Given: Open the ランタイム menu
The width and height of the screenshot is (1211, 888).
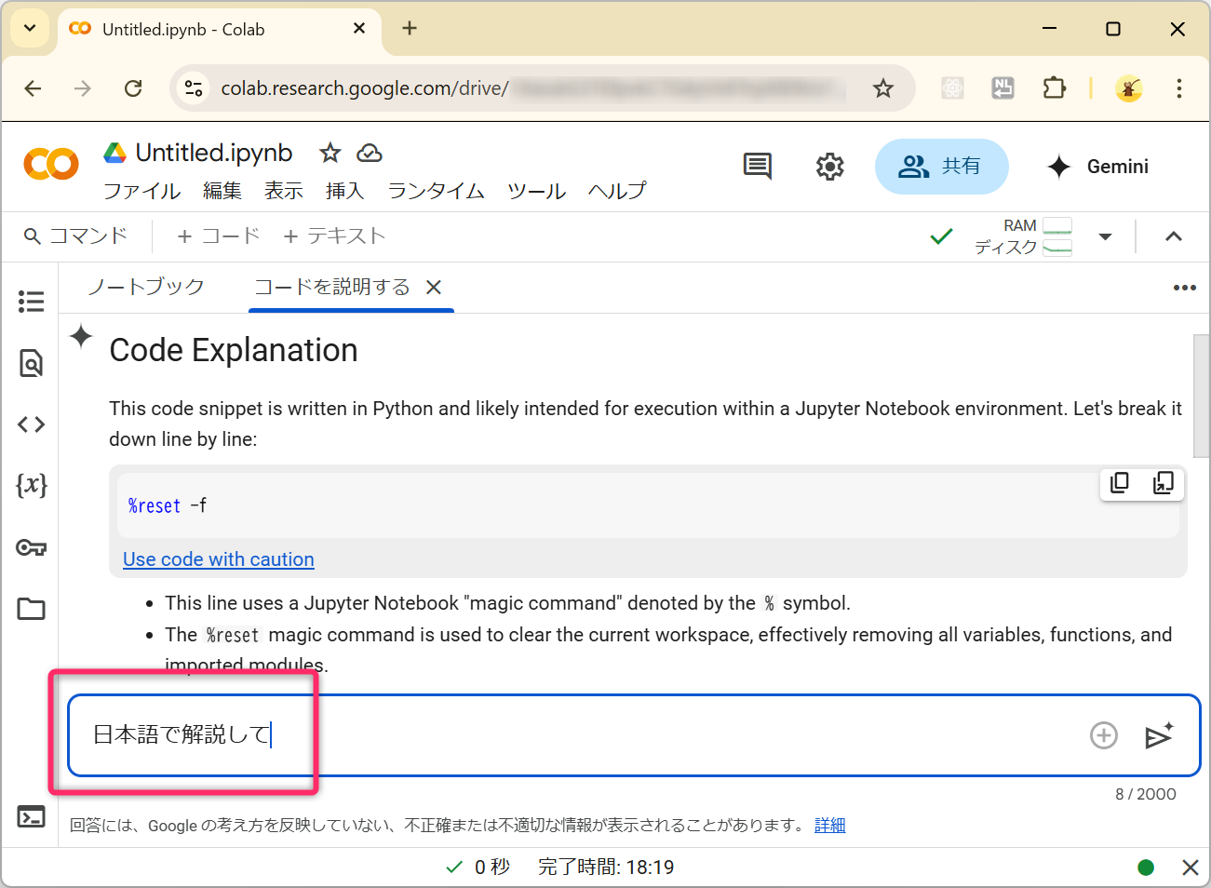Looking at the screenshot, I should 436,191.
